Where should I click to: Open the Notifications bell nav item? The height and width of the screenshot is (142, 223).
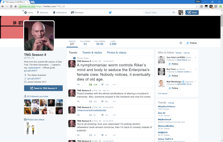point(60,12)
